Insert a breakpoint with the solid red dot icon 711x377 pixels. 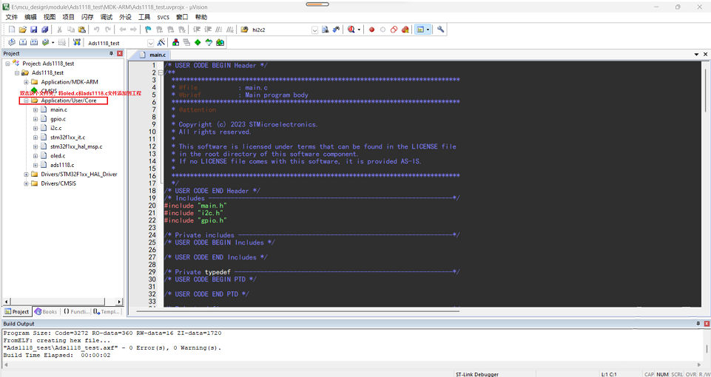(x=372, y=30)
